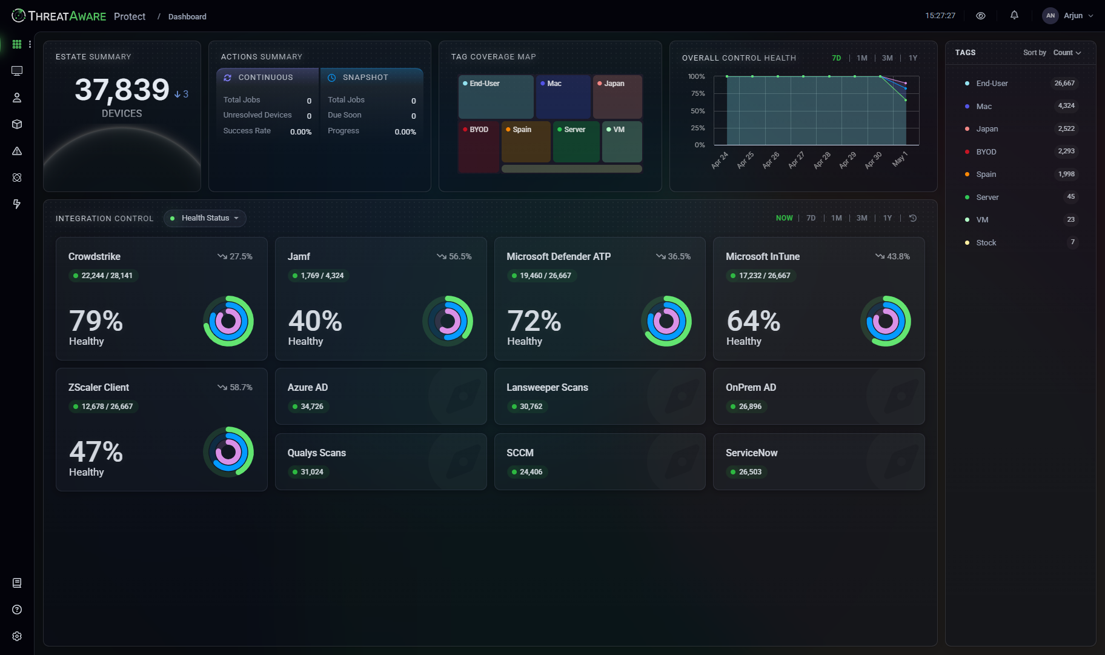The image size is (1105, 655).
Task: Click the Jamf 56.5% trend indicator
Action: pyautogui.click(x=454, y=257)
